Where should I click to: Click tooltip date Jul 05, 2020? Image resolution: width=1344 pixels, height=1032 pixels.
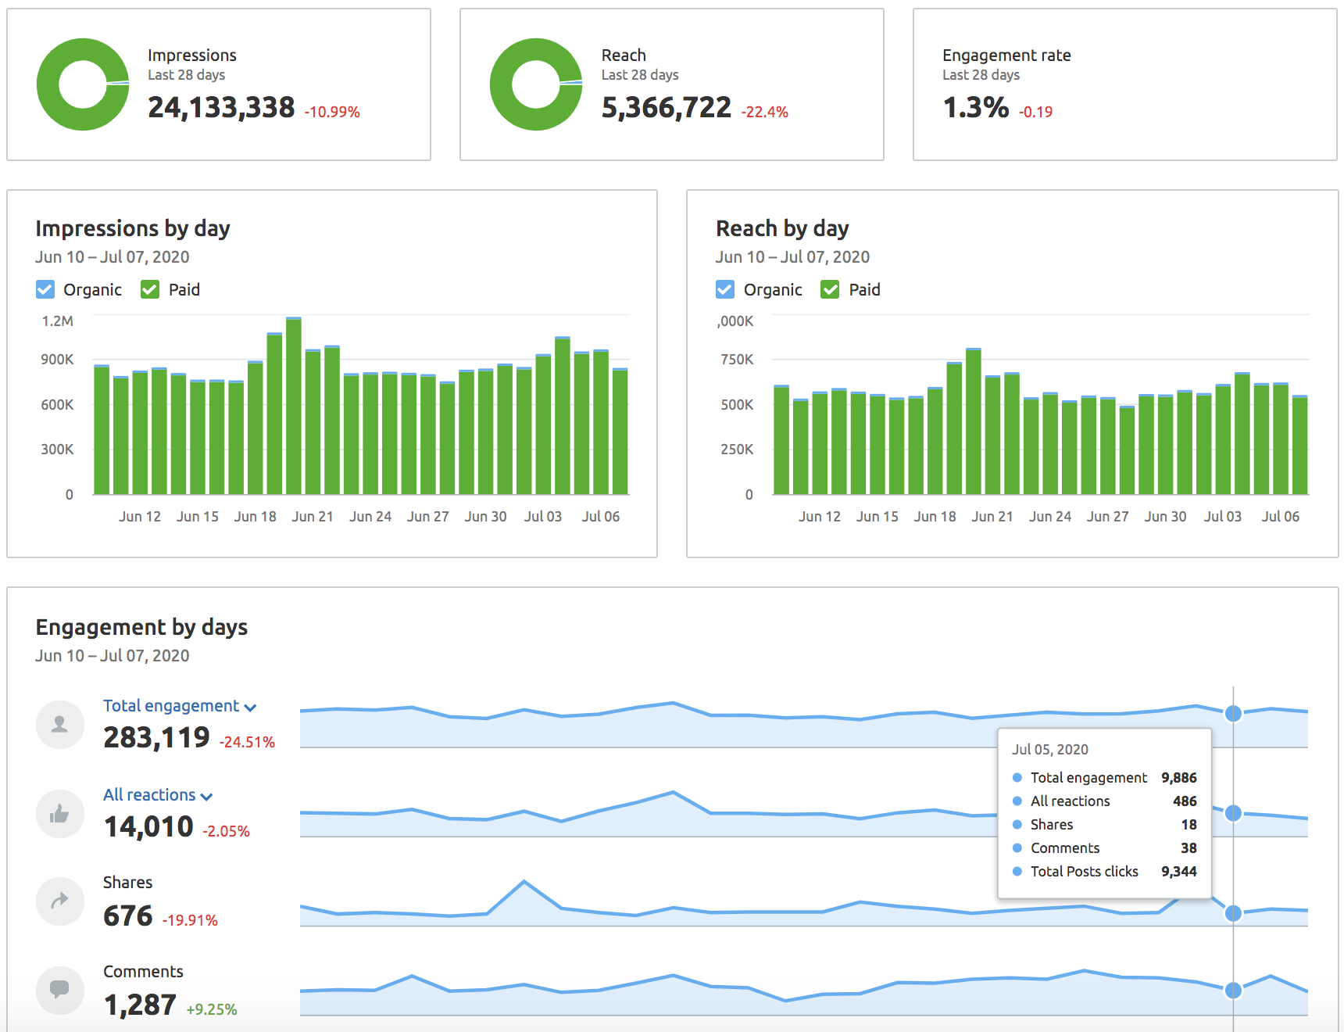pyautogui.click(x=1050, y=749)
